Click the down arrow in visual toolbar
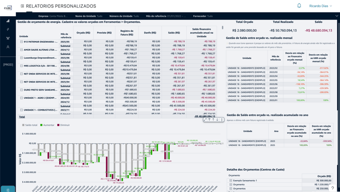The width and height of the screenshot is (340, 192). tap(217, 120)
